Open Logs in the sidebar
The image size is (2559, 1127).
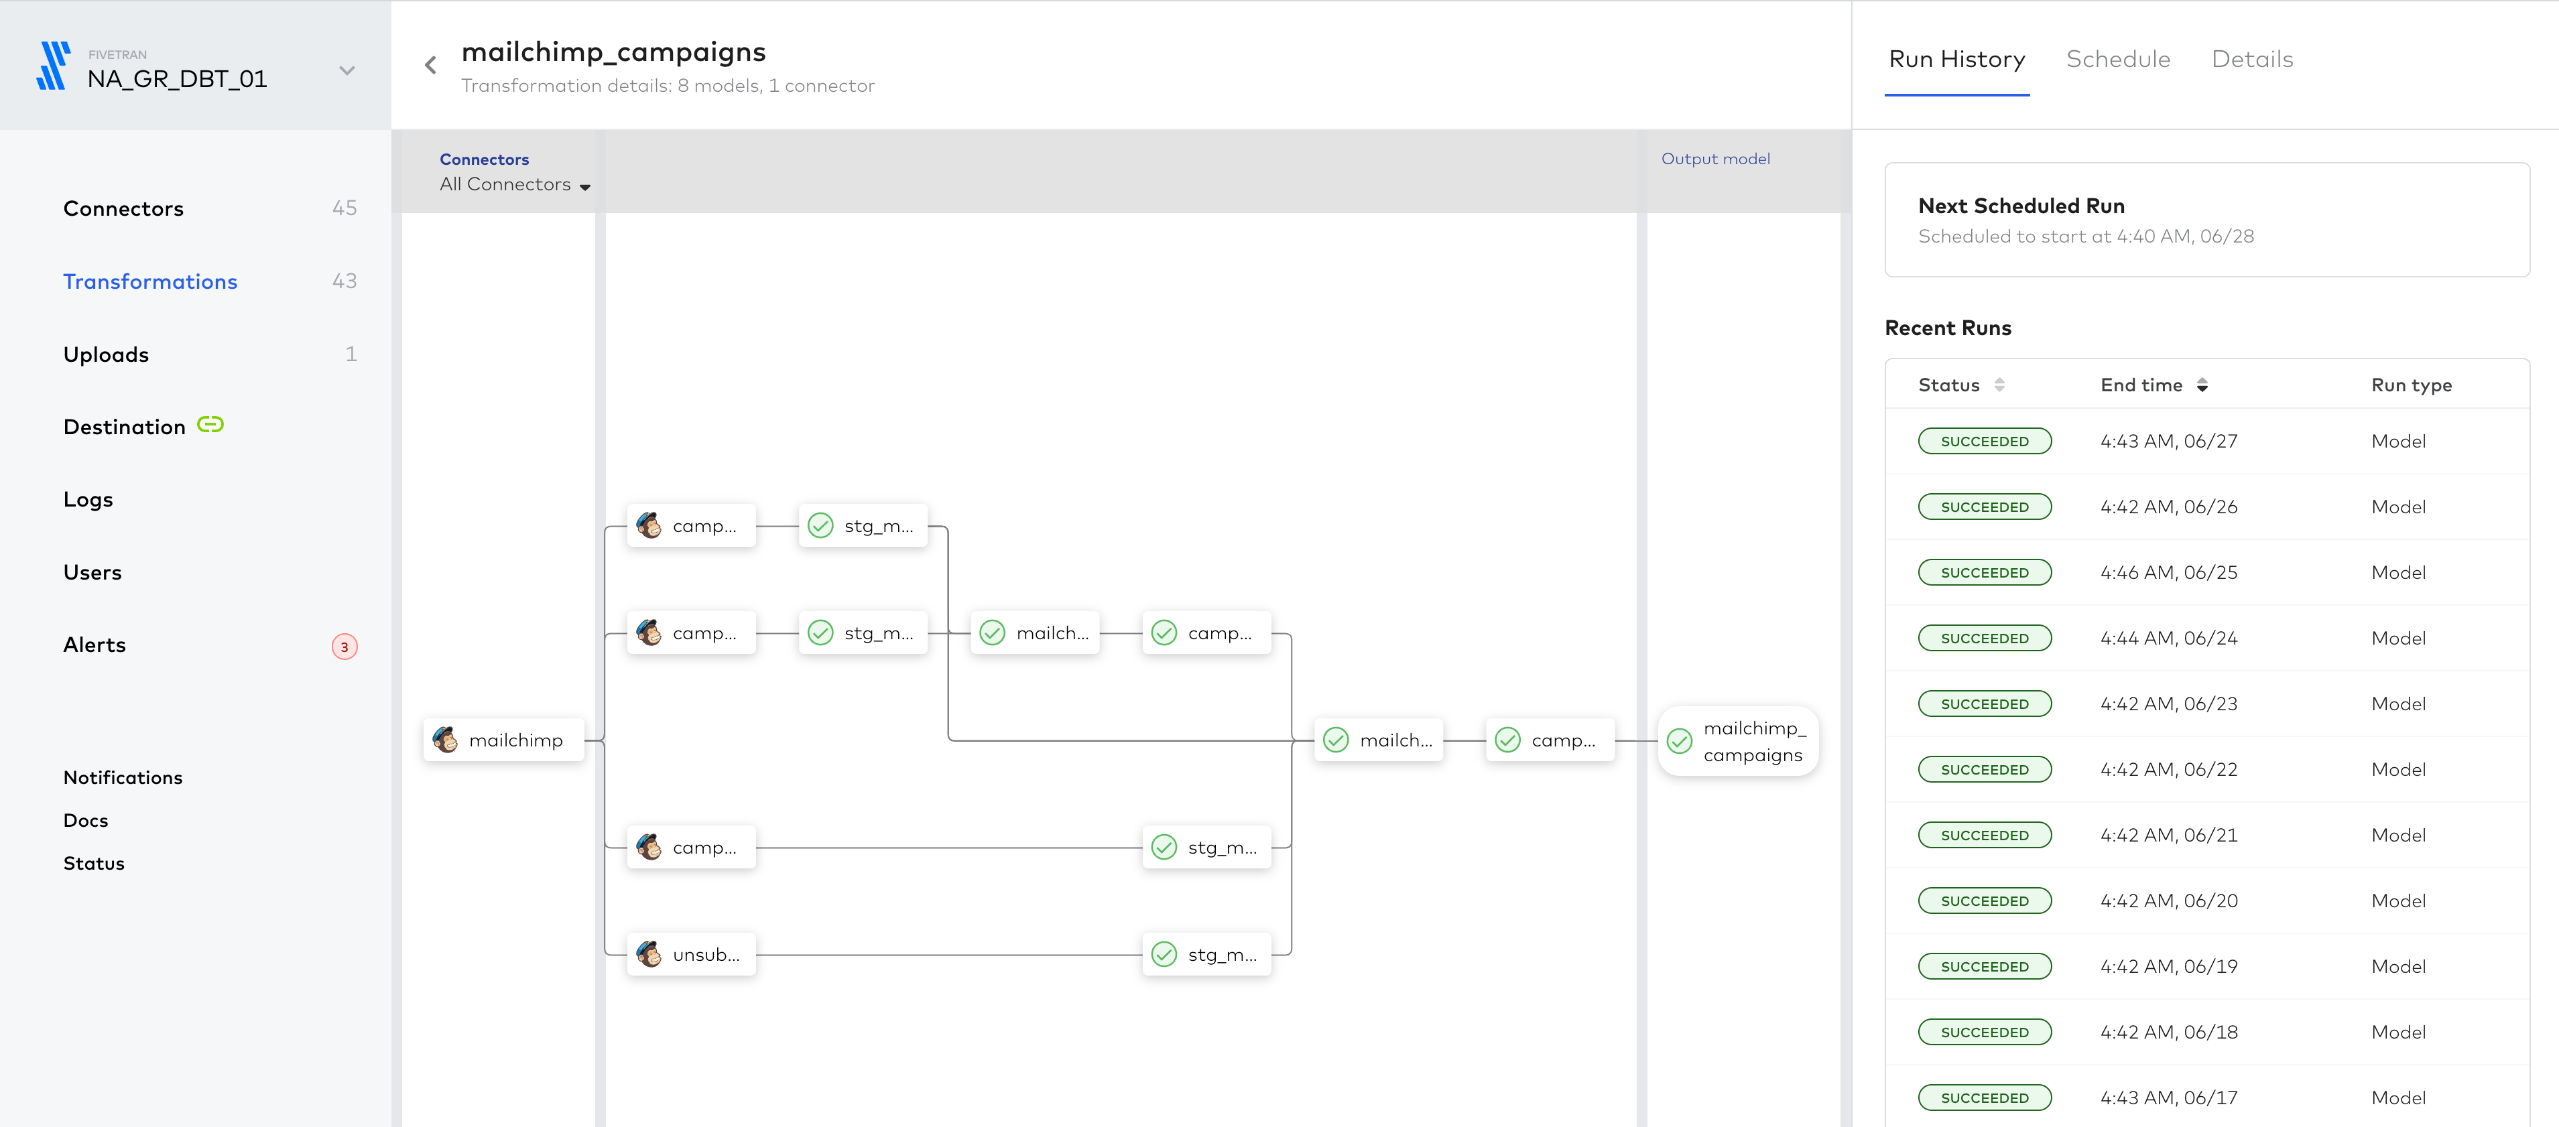(x=88, y=499)
